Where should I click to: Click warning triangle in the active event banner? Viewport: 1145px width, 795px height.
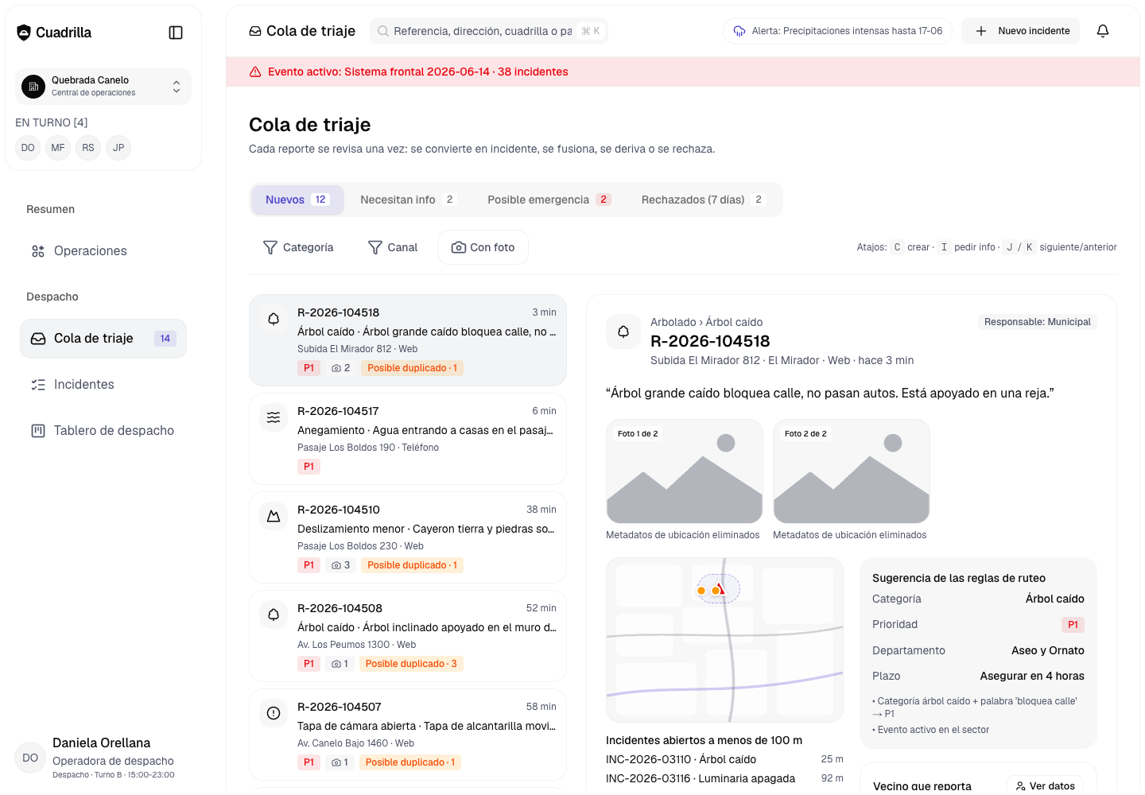(x=255, y=72)
